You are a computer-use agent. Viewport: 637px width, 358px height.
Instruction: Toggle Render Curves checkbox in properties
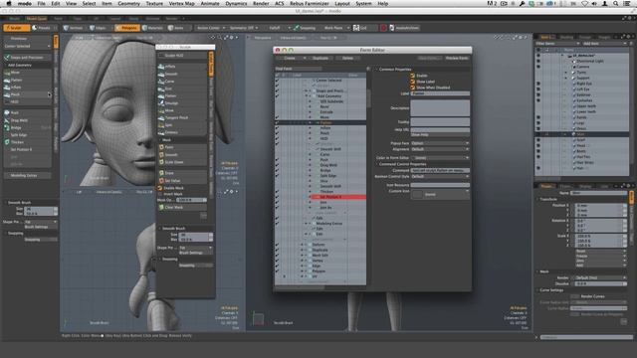574,296
